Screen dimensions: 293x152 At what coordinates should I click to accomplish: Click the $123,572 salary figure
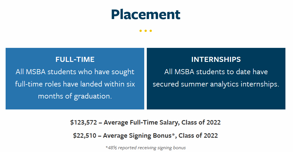84,122
